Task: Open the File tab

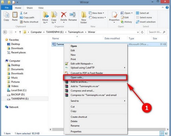Action: tap(6, 8)
